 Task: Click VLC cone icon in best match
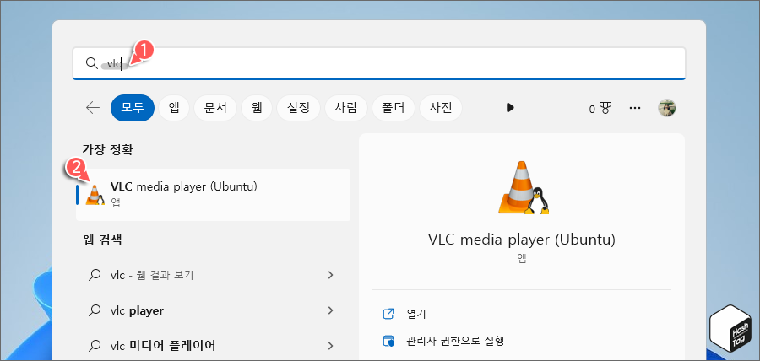[95, 195]
